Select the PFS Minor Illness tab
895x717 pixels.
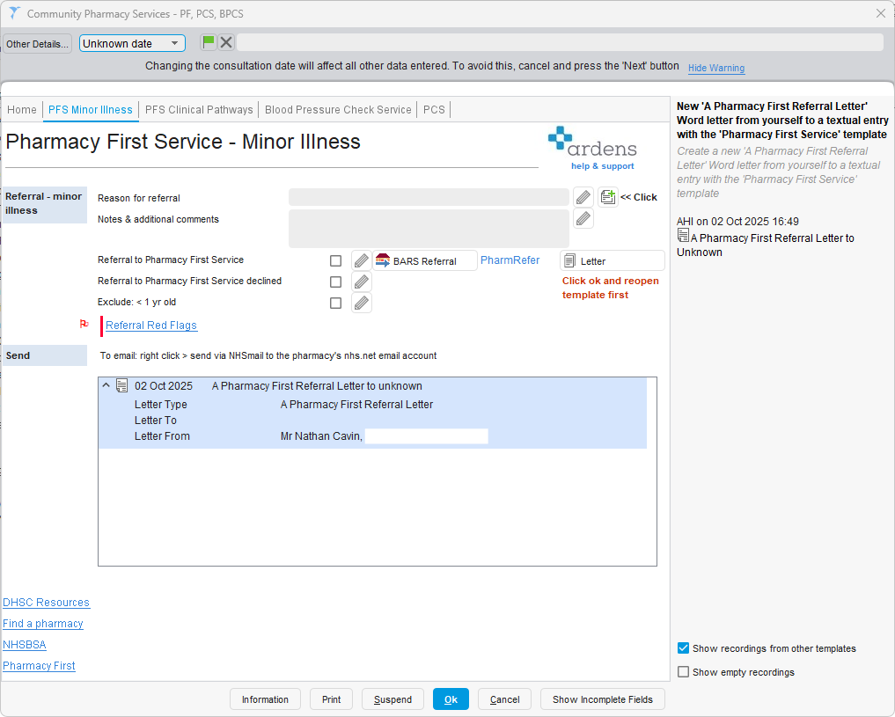click(x=90, y=109)
